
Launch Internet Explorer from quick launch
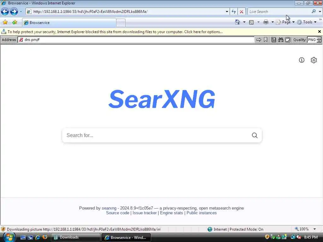[x=38, y=237]
